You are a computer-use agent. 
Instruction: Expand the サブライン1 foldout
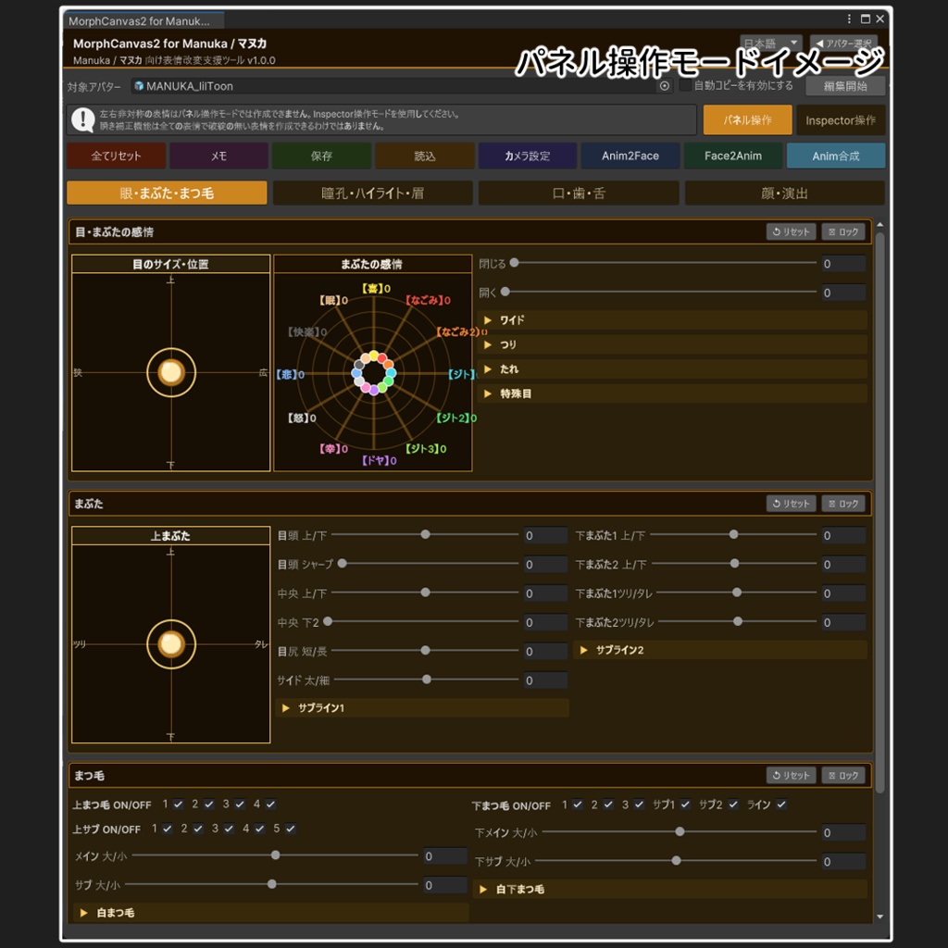pos(422,708)
